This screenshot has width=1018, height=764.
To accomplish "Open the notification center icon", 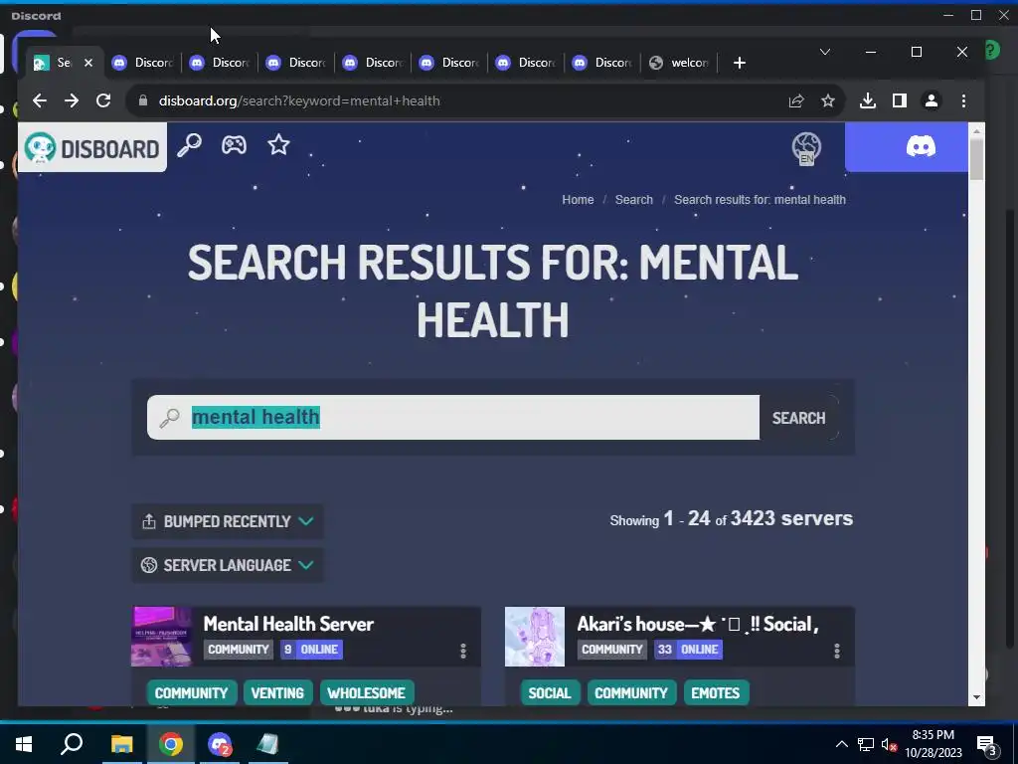I will (987, 745).
